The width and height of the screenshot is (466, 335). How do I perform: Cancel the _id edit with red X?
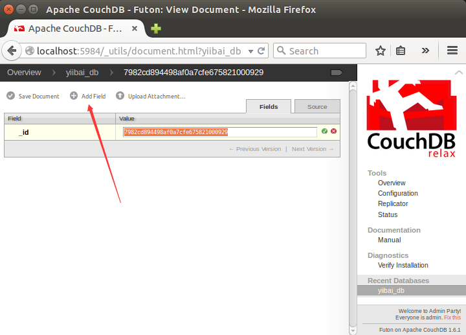tap(334, 132)
